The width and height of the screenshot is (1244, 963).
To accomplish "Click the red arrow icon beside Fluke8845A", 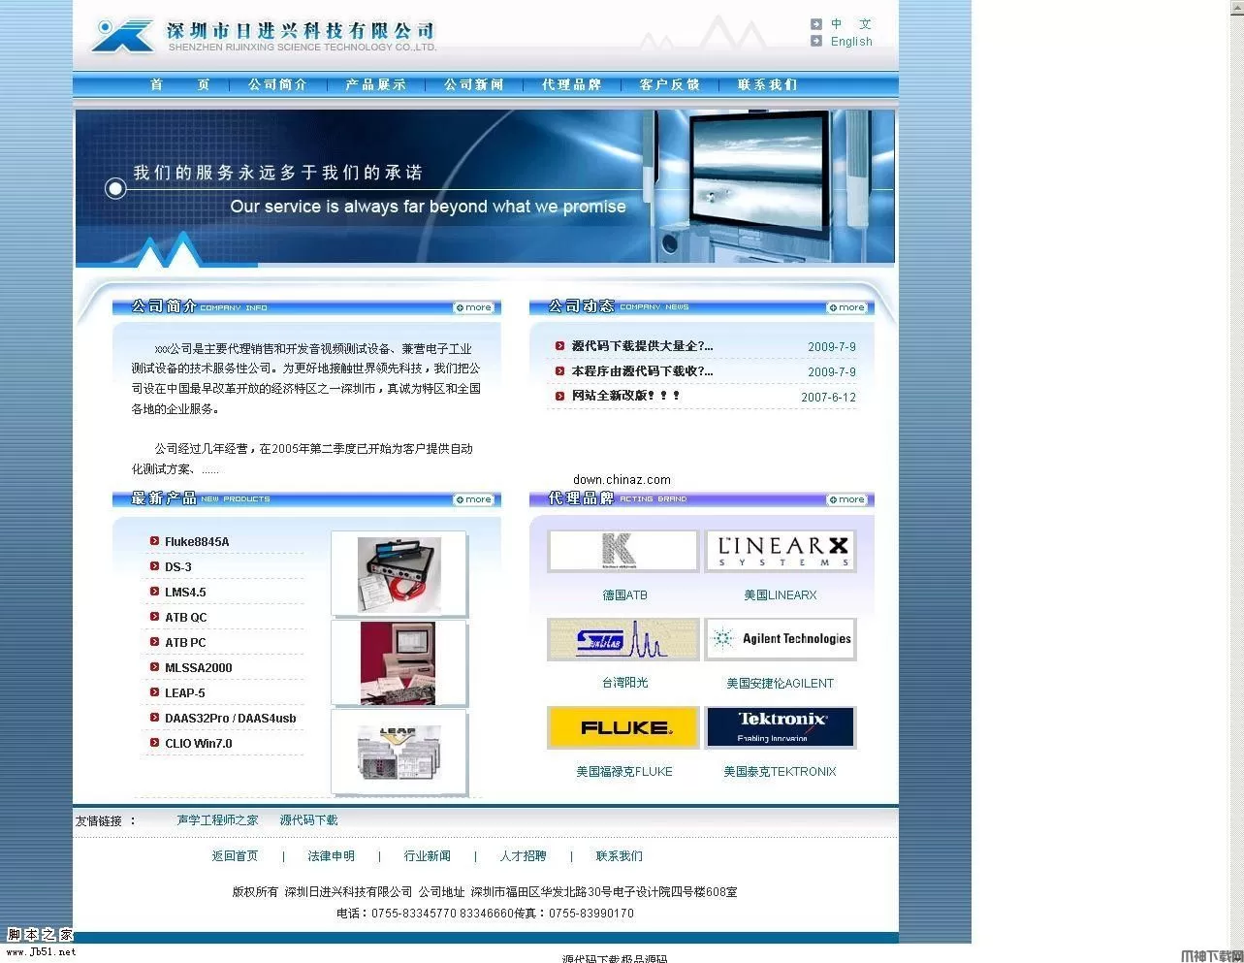I will (154, 541).
